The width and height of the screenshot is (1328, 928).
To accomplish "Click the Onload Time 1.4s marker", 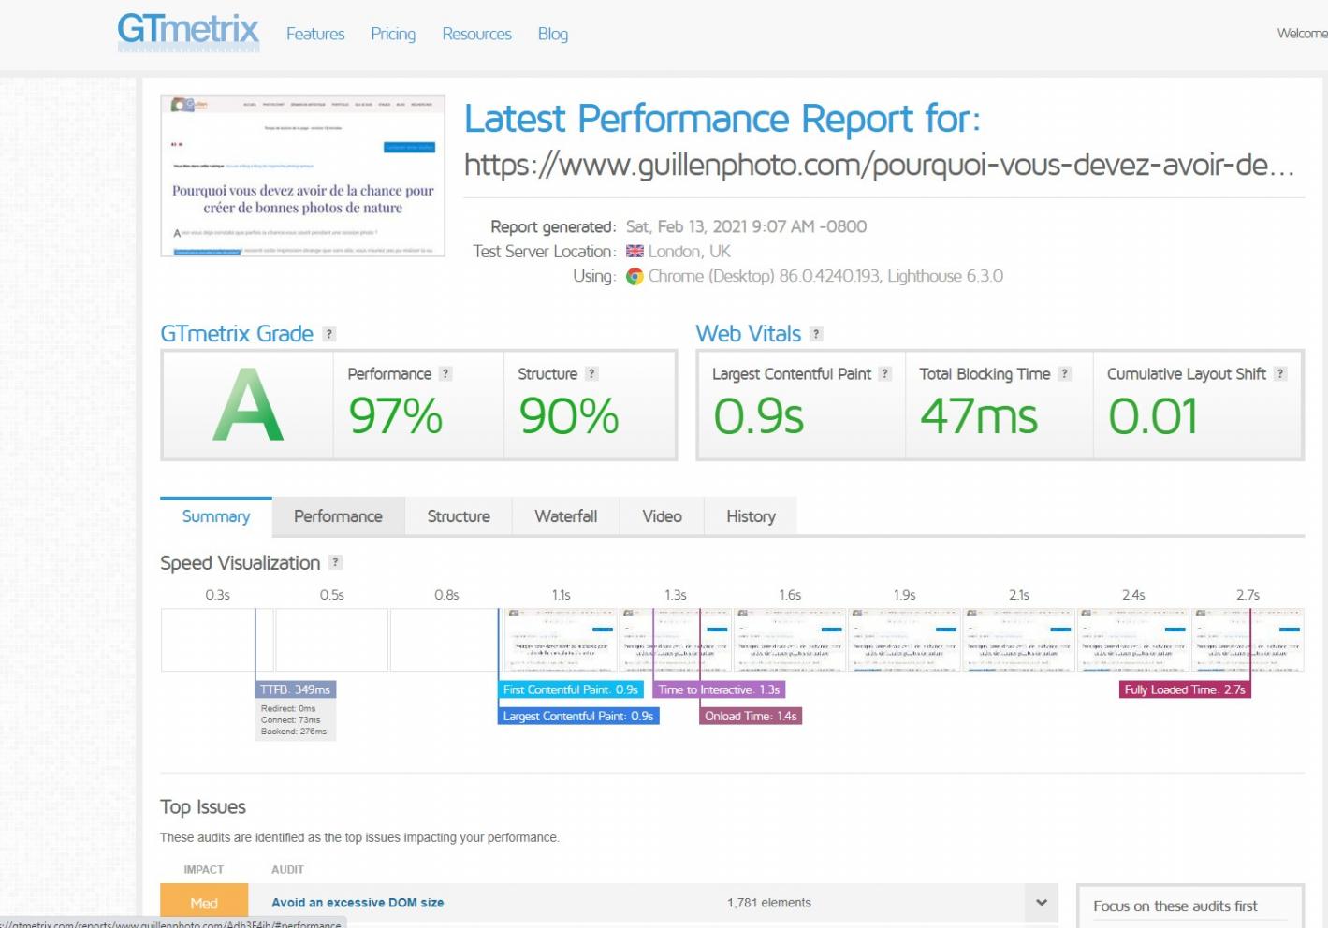I will tap(751, 716).
